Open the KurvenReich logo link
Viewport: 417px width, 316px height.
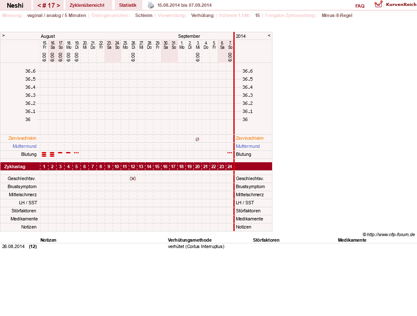tap(395, 5)
